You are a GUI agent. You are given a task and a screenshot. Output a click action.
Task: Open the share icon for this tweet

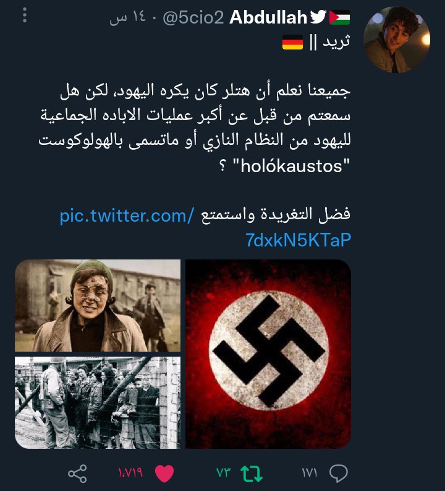pyautogui.click(x=77, y=474)
